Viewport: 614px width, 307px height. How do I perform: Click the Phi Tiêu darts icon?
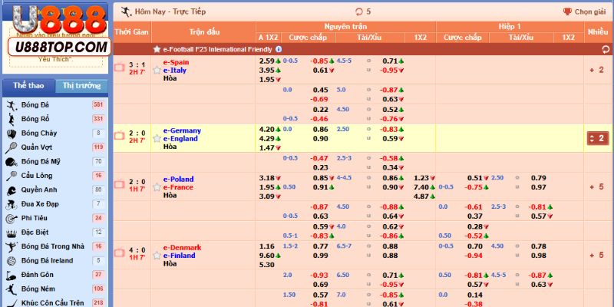point(12,218)
